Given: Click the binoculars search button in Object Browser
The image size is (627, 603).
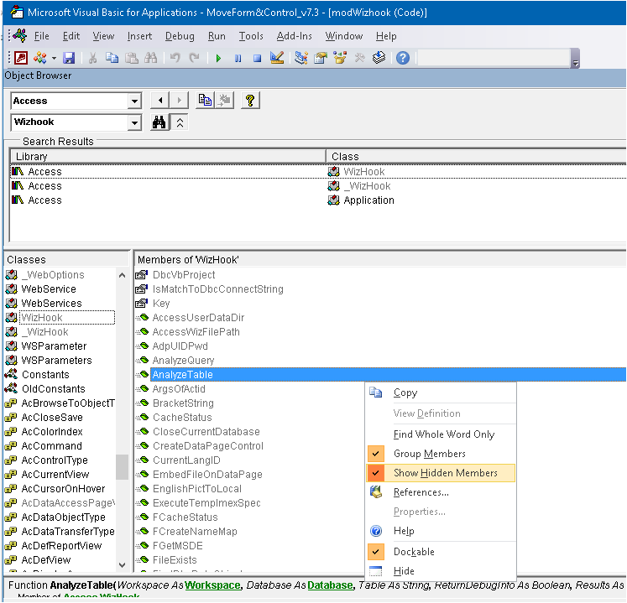Looking at the screenshot, I should (x=158, y=122).
